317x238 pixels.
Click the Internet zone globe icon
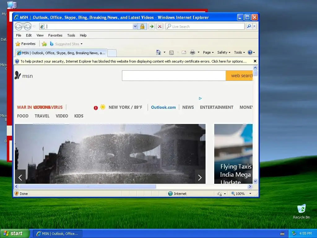(x=171, y=193)
